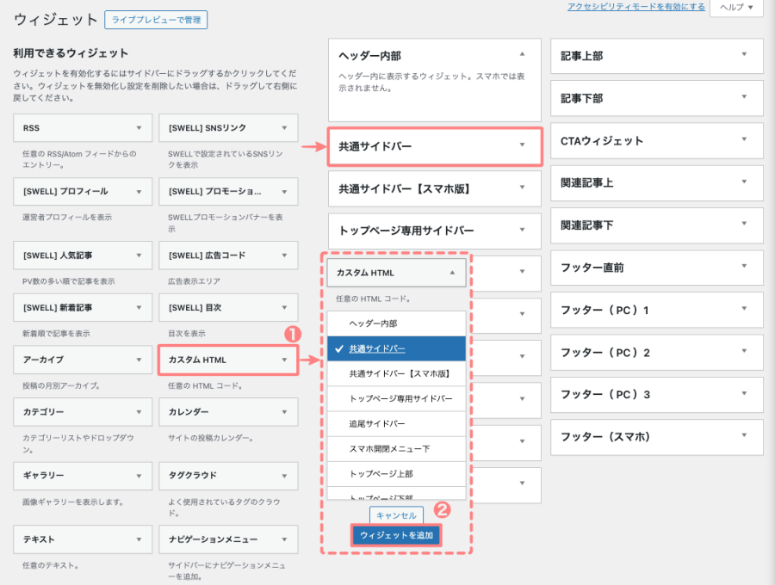The width and height of the screenshot is (775, 585).
Task: Open the カレンダー widget arrow
Action: [x=284, y=412]
